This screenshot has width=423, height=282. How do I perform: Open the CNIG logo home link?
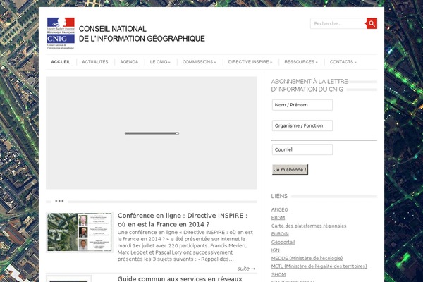pyautogui.click(x=61, y=33)
